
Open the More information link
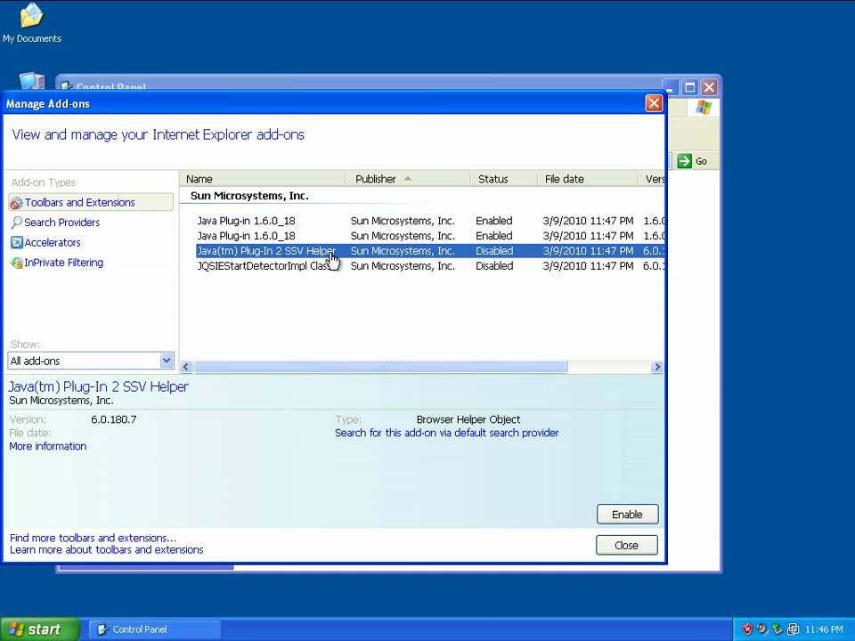[x=48, y=446]
